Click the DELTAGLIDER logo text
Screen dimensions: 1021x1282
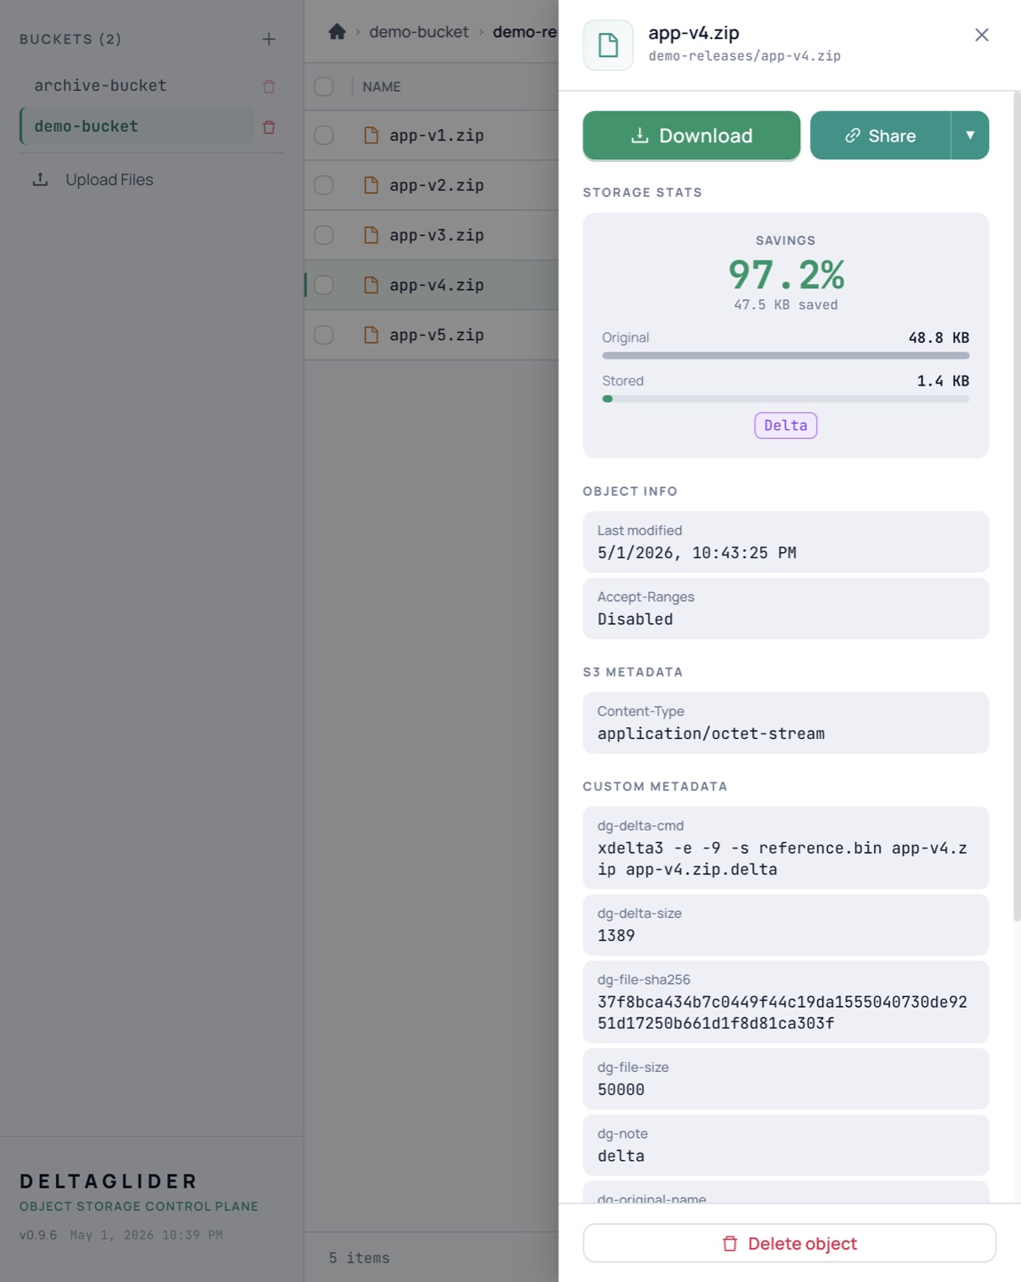109,1181
